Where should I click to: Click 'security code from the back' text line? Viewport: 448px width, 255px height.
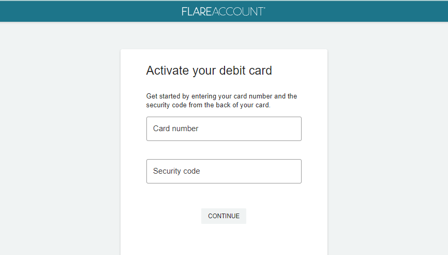(208, 105)
